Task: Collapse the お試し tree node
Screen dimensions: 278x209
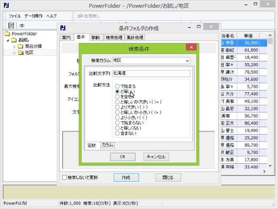Action: [x=8, y=40]
